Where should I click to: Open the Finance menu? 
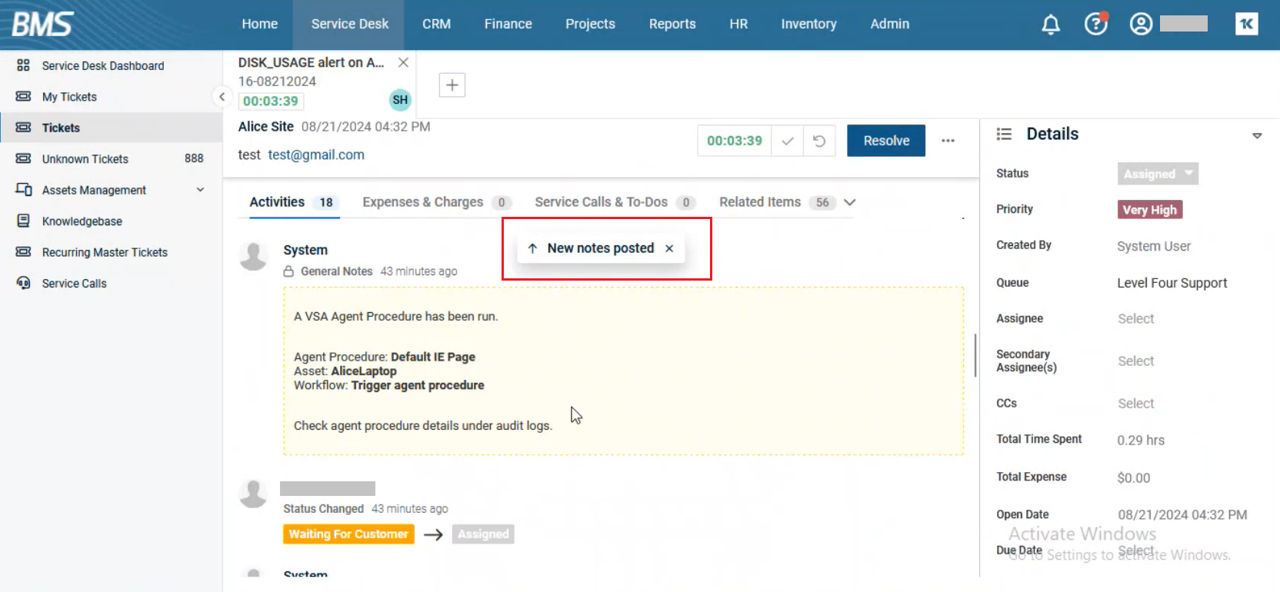point(508,25)
